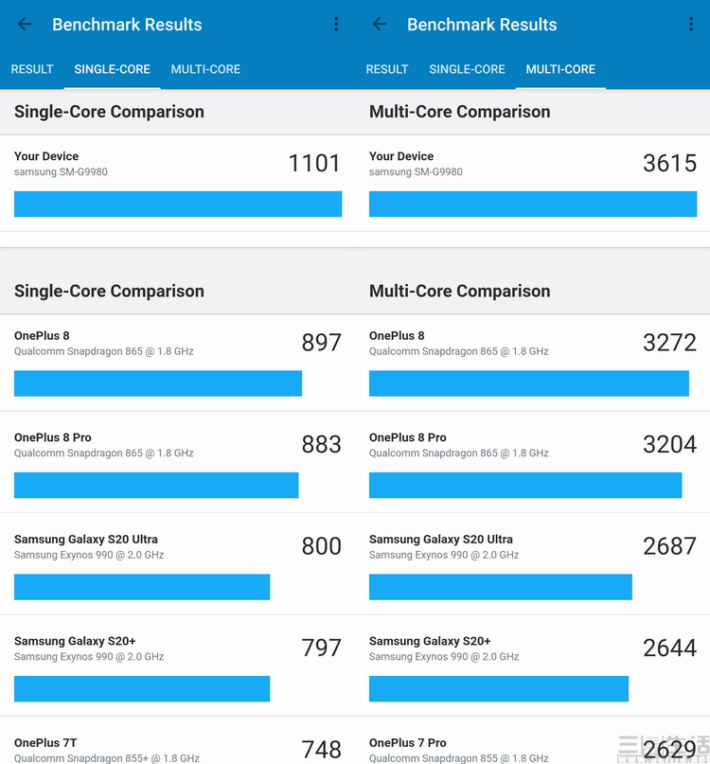Click 'samsung SM-G9980' under single-core Your Device
710x764 pixels.
click(x=61, y=172)
